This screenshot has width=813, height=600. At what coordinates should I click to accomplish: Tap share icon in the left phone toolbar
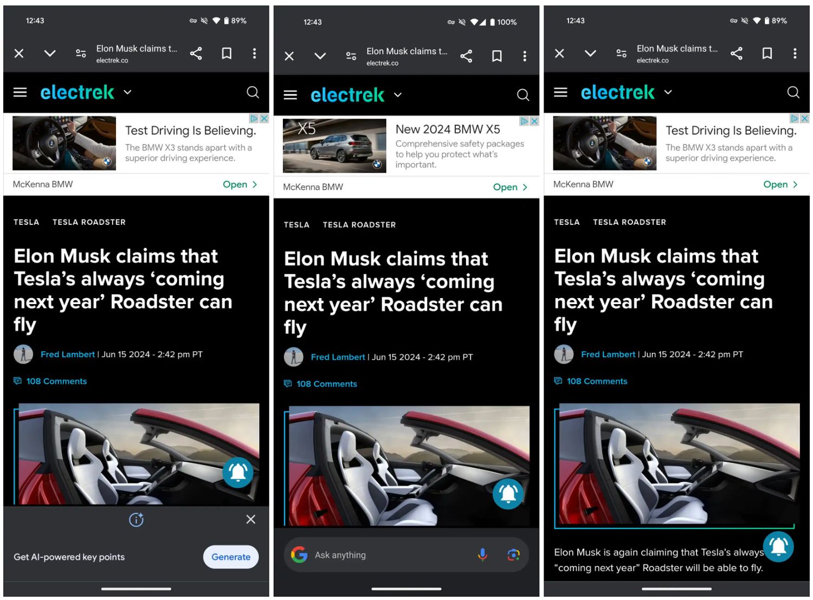click(x=196, y=53)
